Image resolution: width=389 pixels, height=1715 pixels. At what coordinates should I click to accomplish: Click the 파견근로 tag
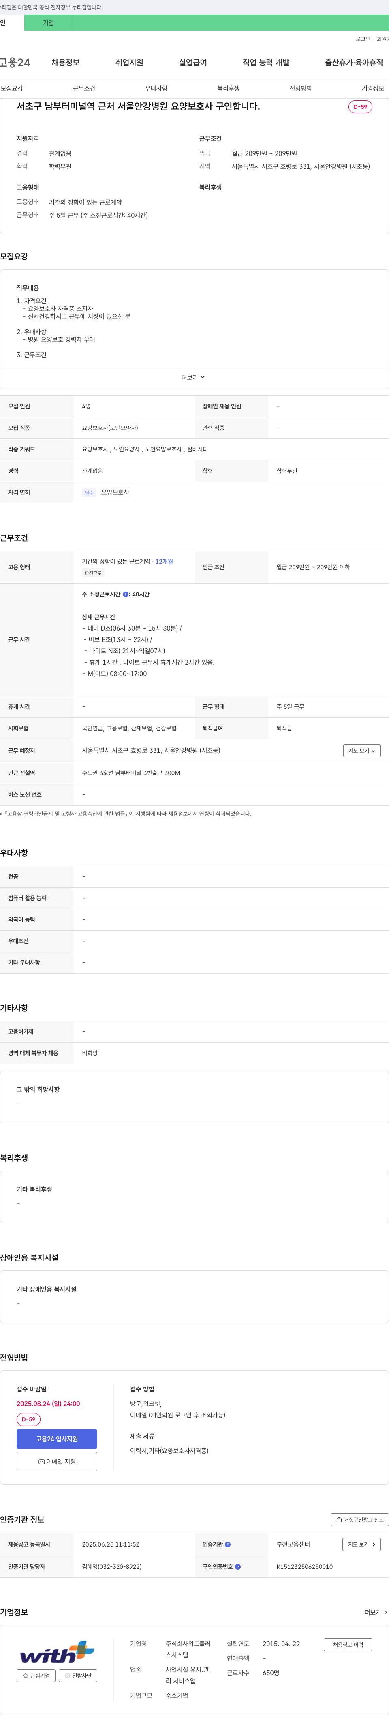(93, 573)
